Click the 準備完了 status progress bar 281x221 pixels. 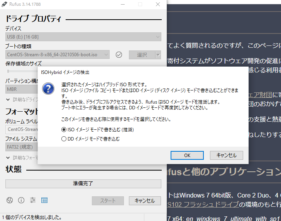(83, 184)
